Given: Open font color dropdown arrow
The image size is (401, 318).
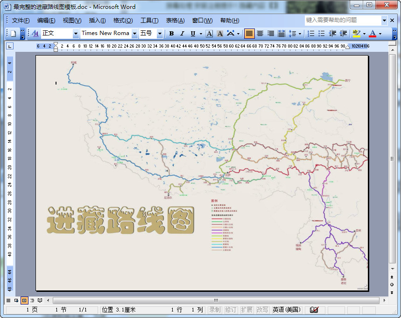Looking at the screenshot, I should [380, 34].
